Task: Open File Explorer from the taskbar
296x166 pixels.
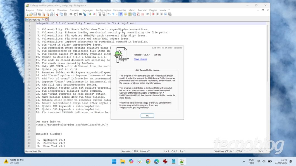Action: coord(123,162)
